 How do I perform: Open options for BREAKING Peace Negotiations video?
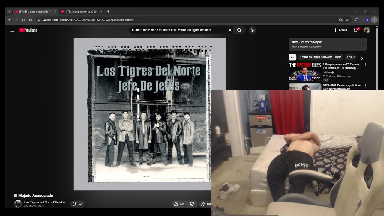coord(365,86)
